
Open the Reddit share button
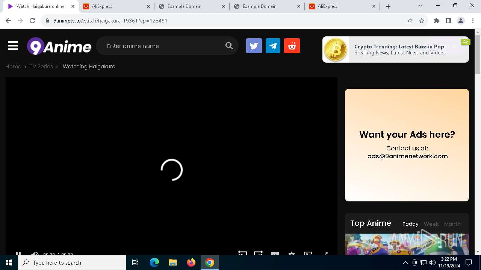tap(292, 46)
